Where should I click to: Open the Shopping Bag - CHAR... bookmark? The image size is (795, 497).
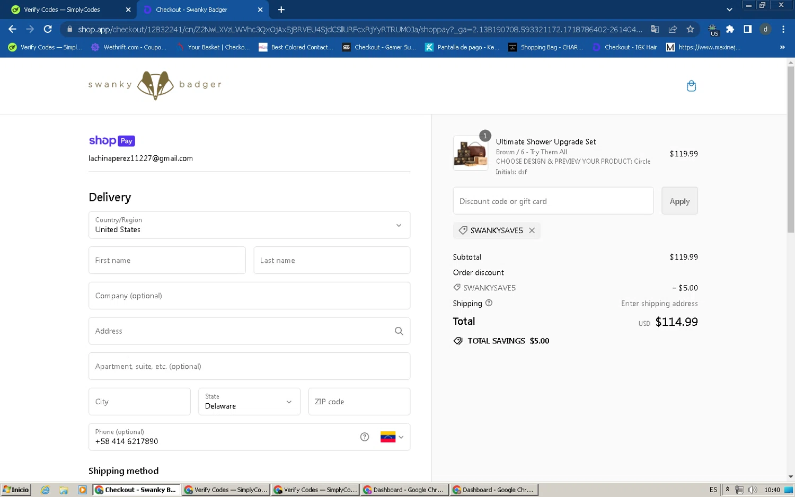[x=545, y=47]
